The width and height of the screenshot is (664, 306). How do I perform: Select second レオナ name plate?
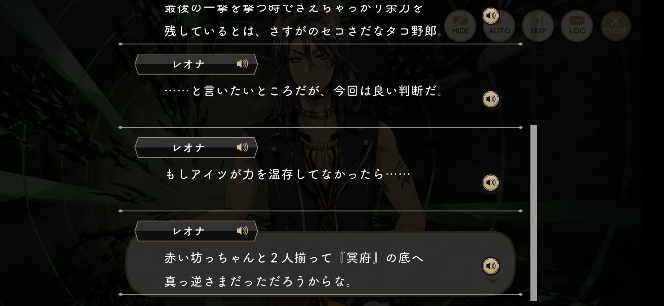[x=196, y=147]
